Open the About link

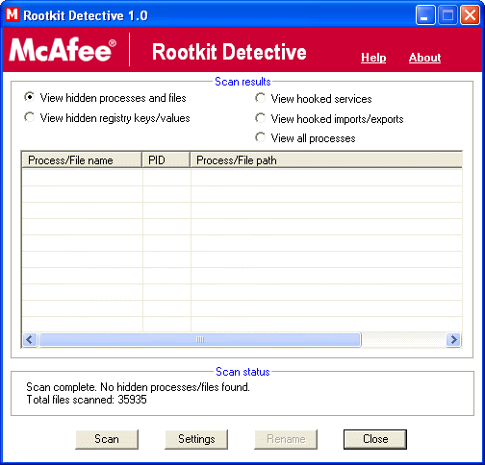[424, 58]
